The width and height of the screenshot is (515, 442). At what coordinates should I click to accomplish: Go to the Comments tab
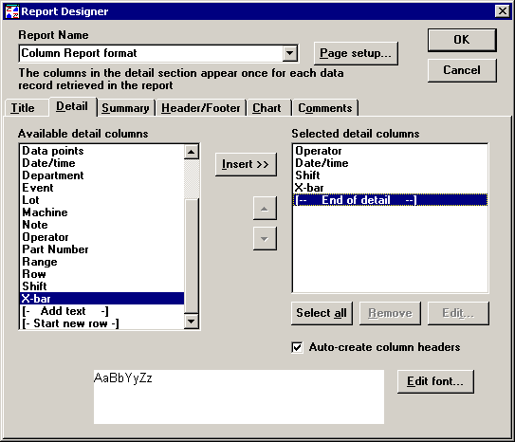point(324,108)
